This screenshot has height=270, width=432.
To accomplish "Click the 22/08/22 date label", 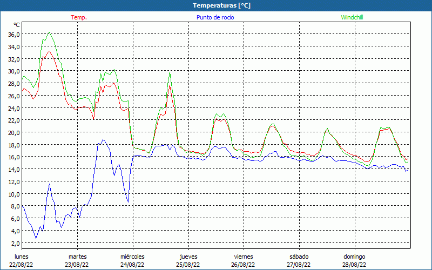I will click(21, 265).
